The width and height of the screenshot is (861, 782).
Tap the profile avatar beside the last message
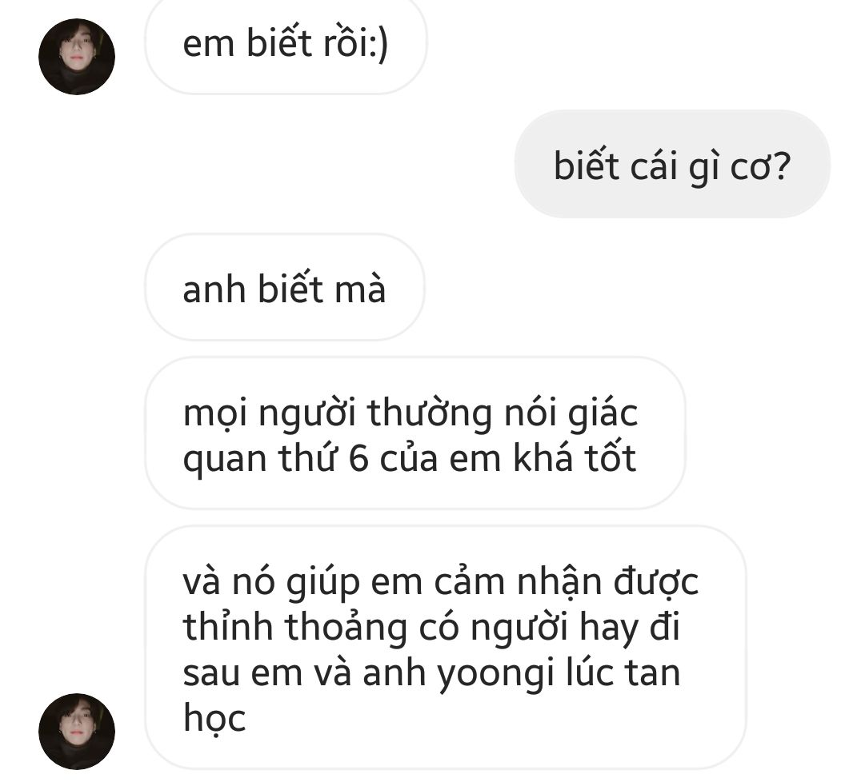77,732
